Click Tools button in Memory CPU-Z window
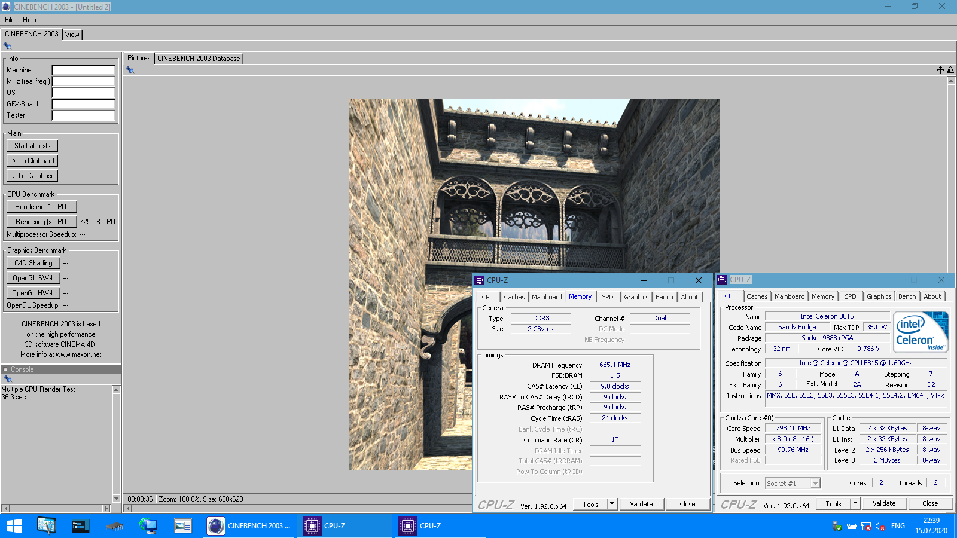 590,504
